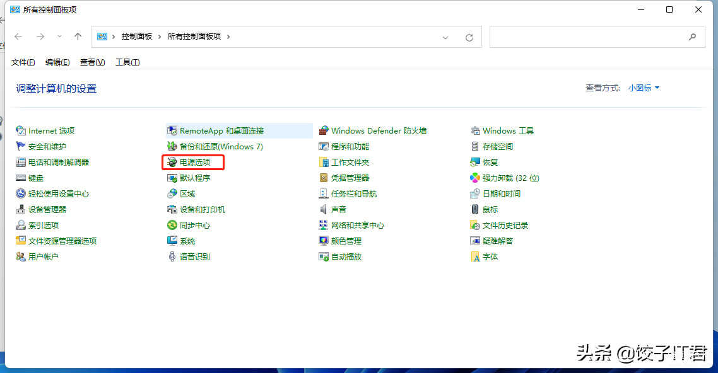Expand the address bar history dropdown arrow
Image resolution: width=718 pixels, height=373 pixels.
point(445,37)
